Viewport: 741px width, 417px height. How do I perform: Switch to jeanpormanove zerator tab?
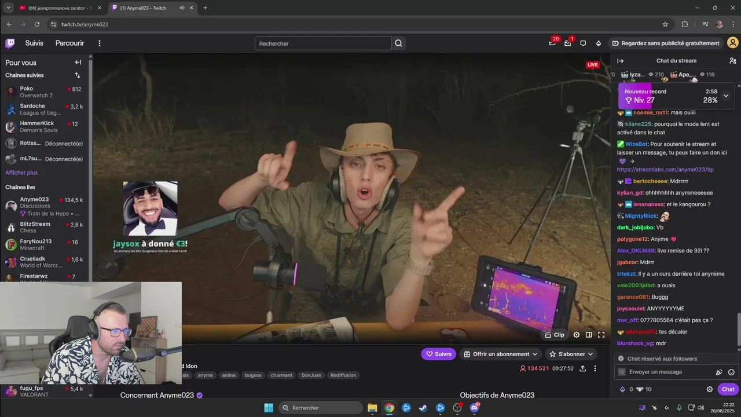click(x=60, y=8)
